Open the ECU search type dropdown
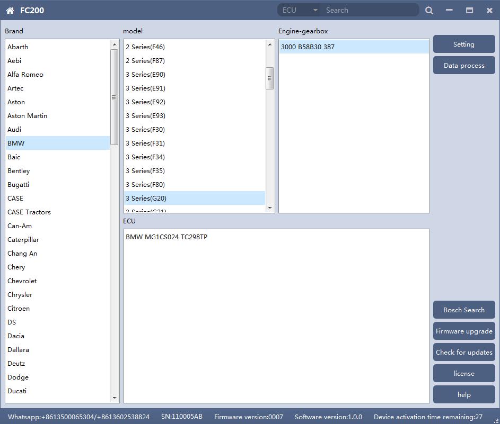500x424 pixels. coord(300,10)
